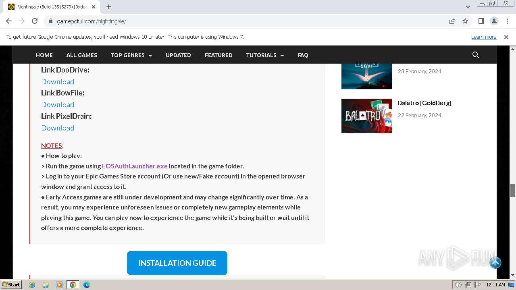
Task: Open Action Center flag icon
Action: click(477, 285)
